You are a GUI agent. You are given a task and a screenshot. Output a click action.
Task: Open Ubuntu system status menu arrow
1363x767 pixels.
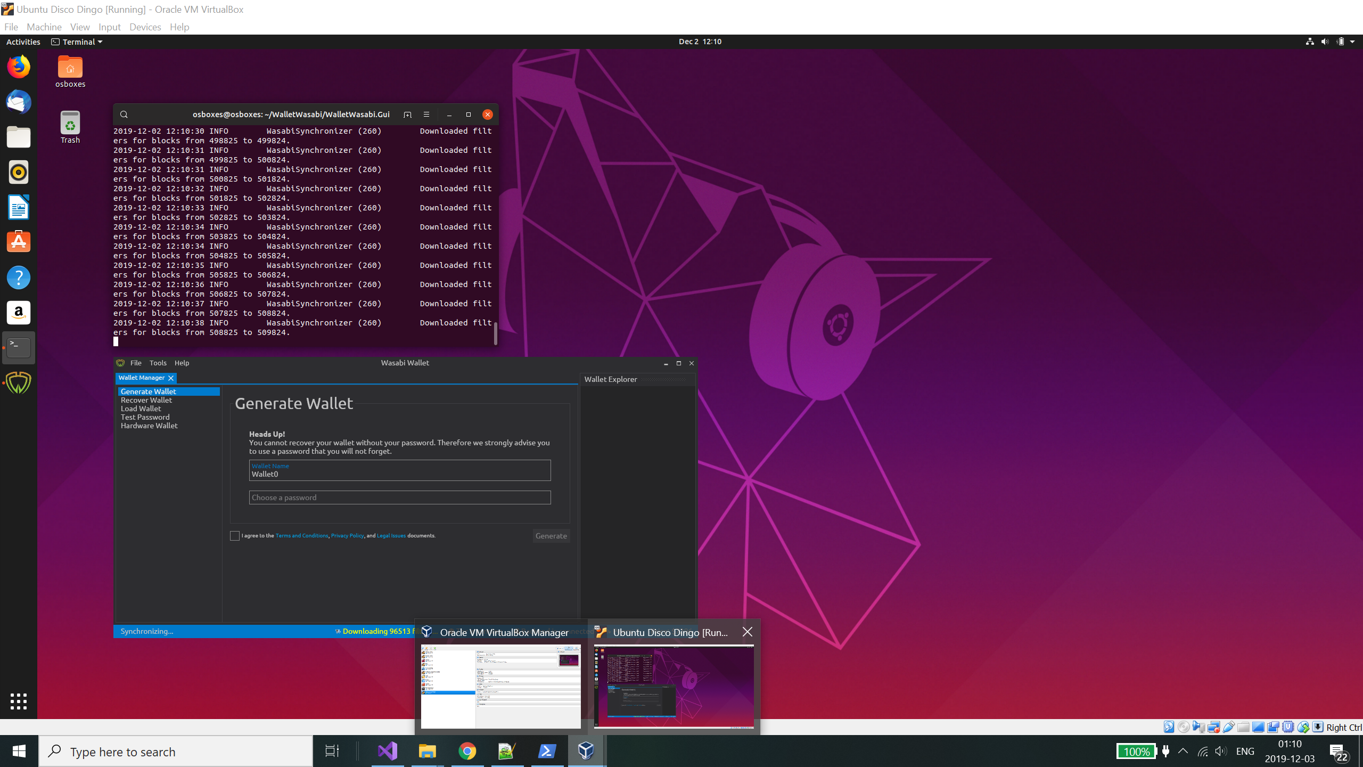click(x=1352, y=42)
